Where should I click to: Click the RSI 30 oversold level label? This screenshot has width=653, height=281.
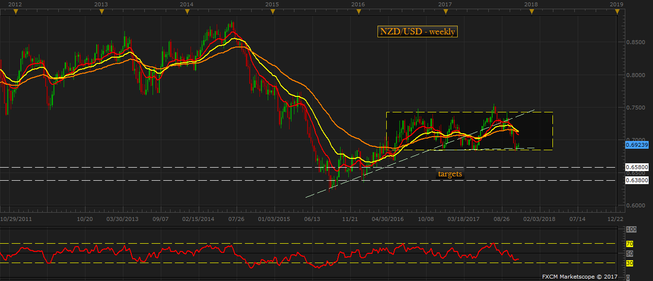click(x=629, y=263)
